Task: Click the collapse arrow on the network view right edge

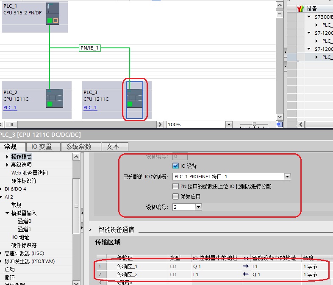Action: [285, 52]
